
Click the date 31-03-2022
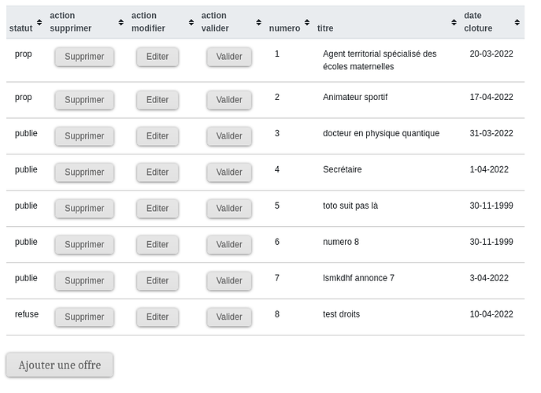point(491,134)
